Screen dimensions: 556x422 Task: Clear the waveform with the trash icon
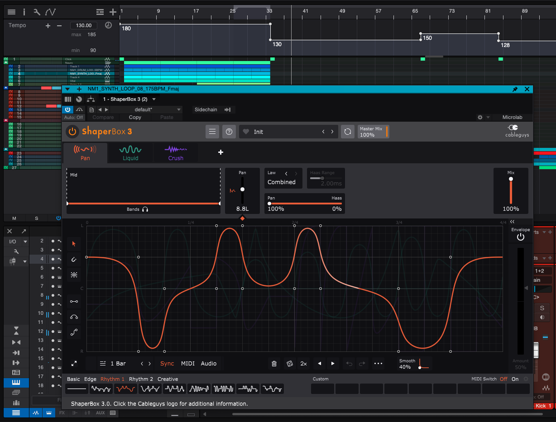click(274, 363)
